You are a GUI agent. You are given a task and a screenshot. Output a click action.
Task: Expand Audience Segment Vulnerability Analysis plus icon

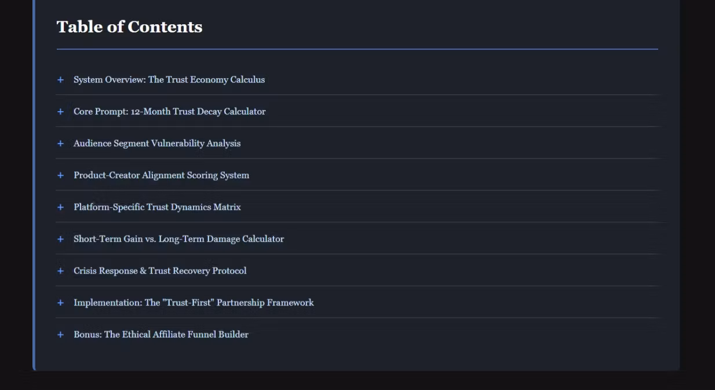pos(60,144)
